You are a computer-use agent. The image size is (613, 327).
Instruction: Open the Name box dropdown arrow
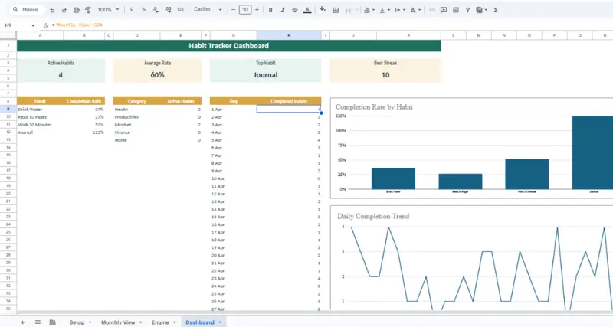point(33,25)
